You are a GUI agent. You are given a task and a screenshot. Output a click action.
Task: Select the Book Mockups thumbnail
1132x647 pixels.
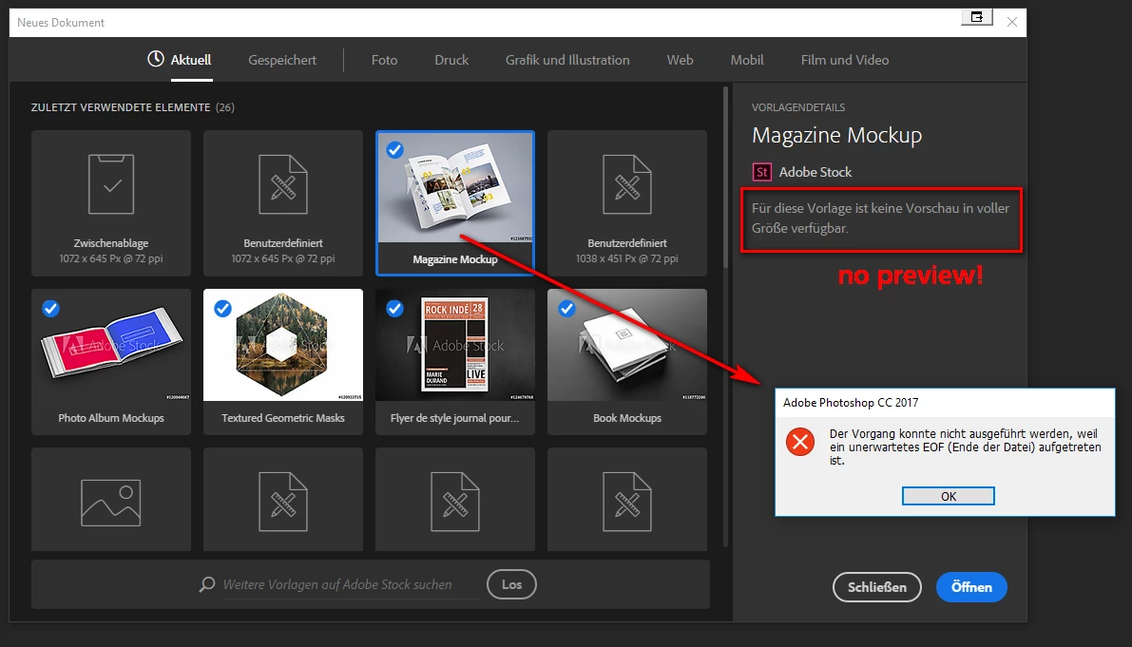pos(627,346)
